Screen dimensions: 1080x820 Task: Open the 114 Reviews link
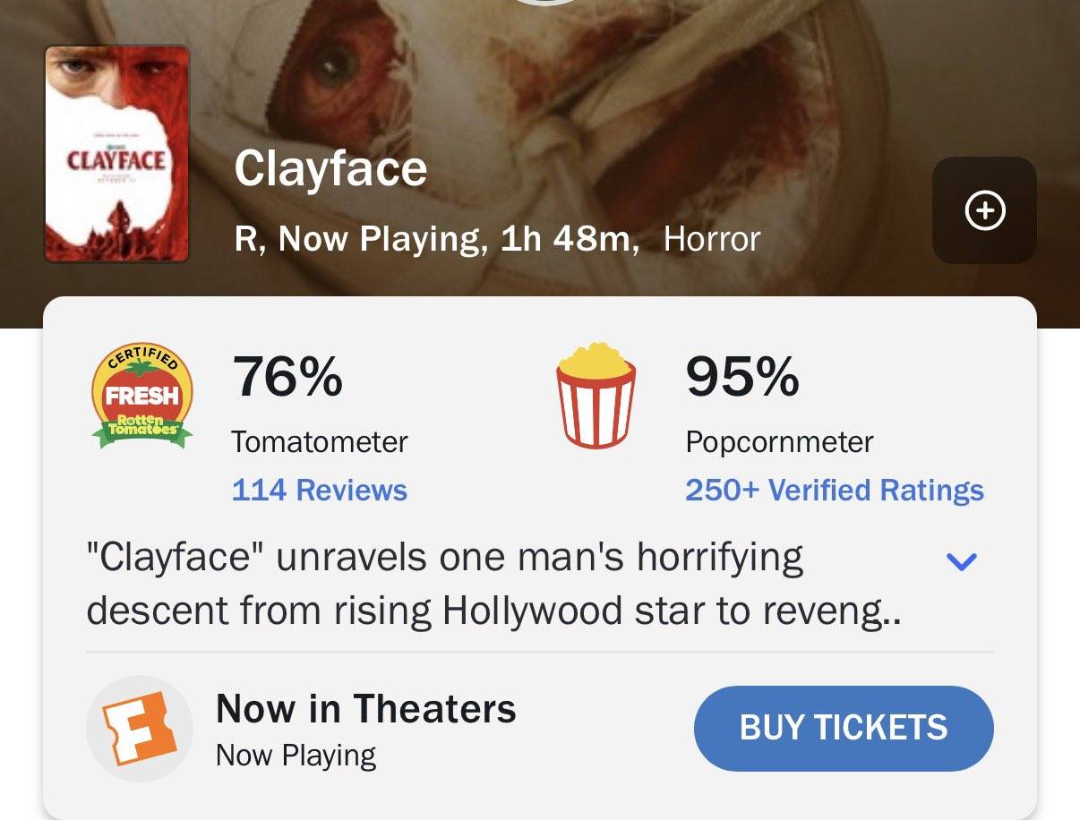(320, 490)
